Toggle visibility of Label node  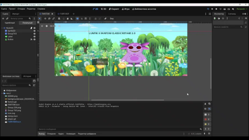click(x=35, y=37)
